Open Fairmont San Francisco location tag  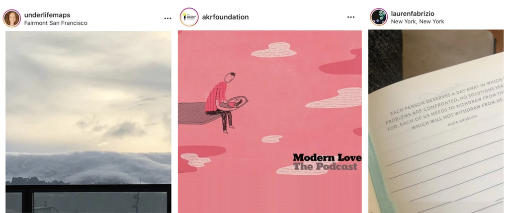(x=56, y=23)
